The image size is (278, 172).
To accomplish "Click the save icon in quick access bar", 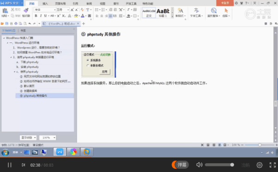I will click(7, 24).
